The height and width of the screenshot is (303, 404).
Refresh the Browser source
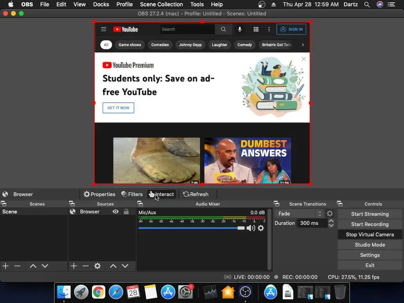point(196,194)
